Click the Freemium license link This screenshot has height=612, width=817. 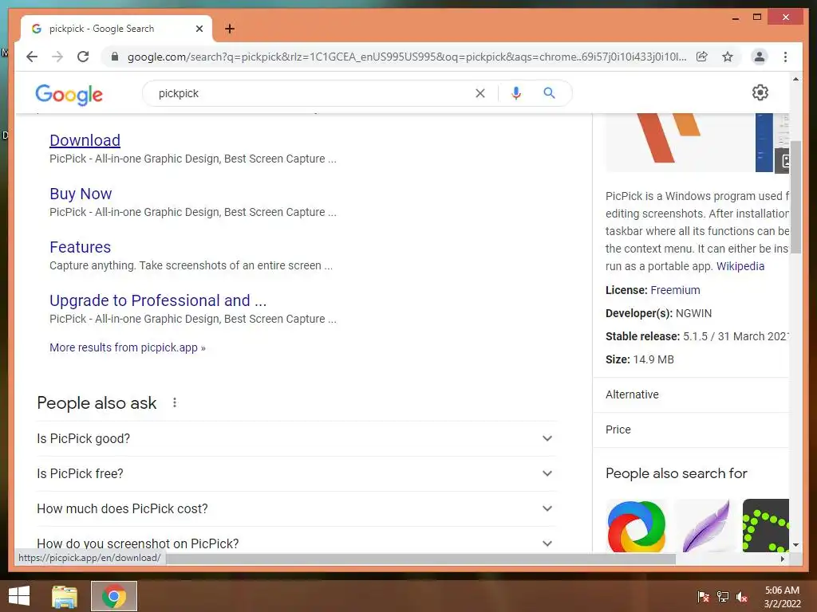coord(675,290)
